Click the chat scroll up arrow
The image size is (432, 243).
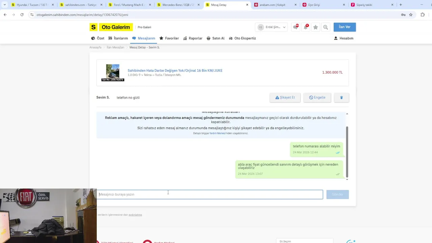[x=347, y=114]
